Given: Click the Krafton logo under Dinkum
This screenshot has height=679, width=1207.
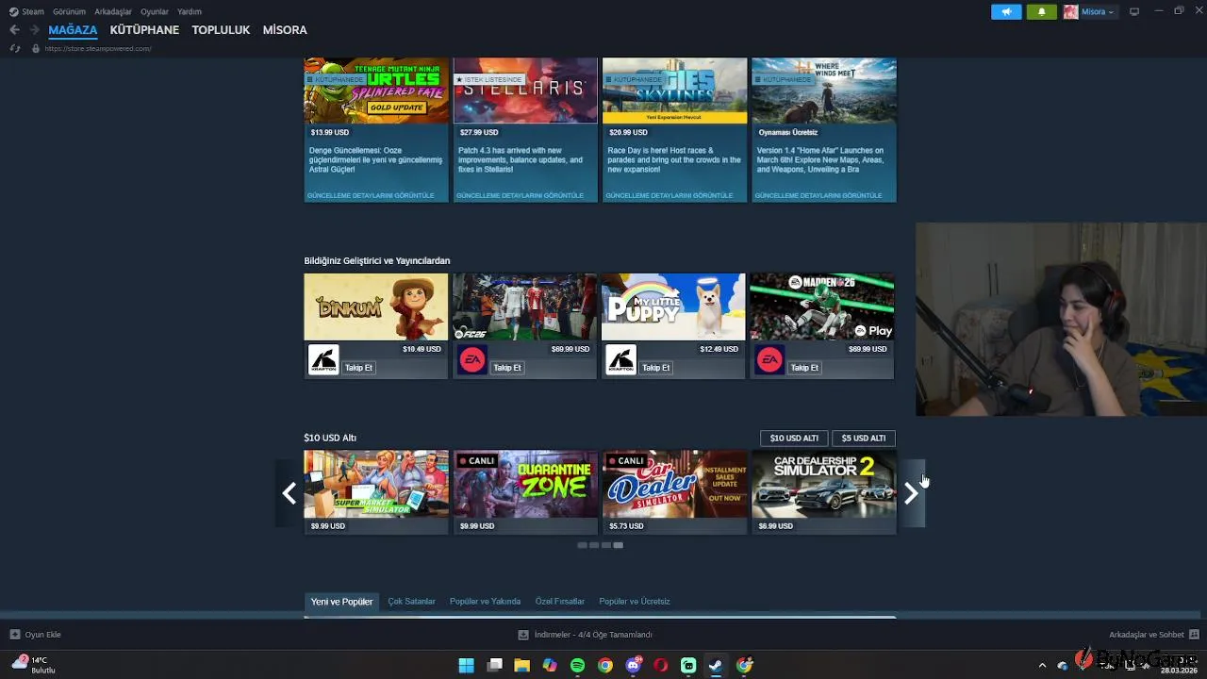Looking at the screenshot, I should (x=323, y=360).
